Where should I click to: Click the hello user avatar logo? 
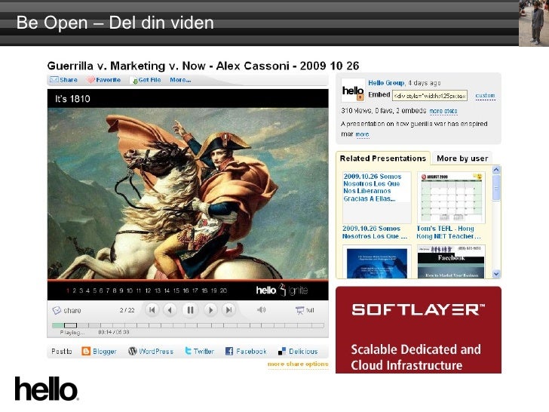click(353, 90)
